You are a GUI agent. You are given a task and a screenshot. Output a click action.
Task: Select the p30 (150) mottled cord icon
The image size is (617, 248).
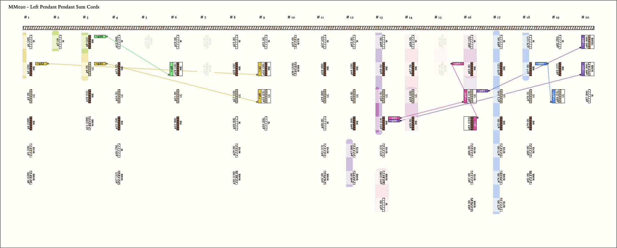click(x=236, y=177)
